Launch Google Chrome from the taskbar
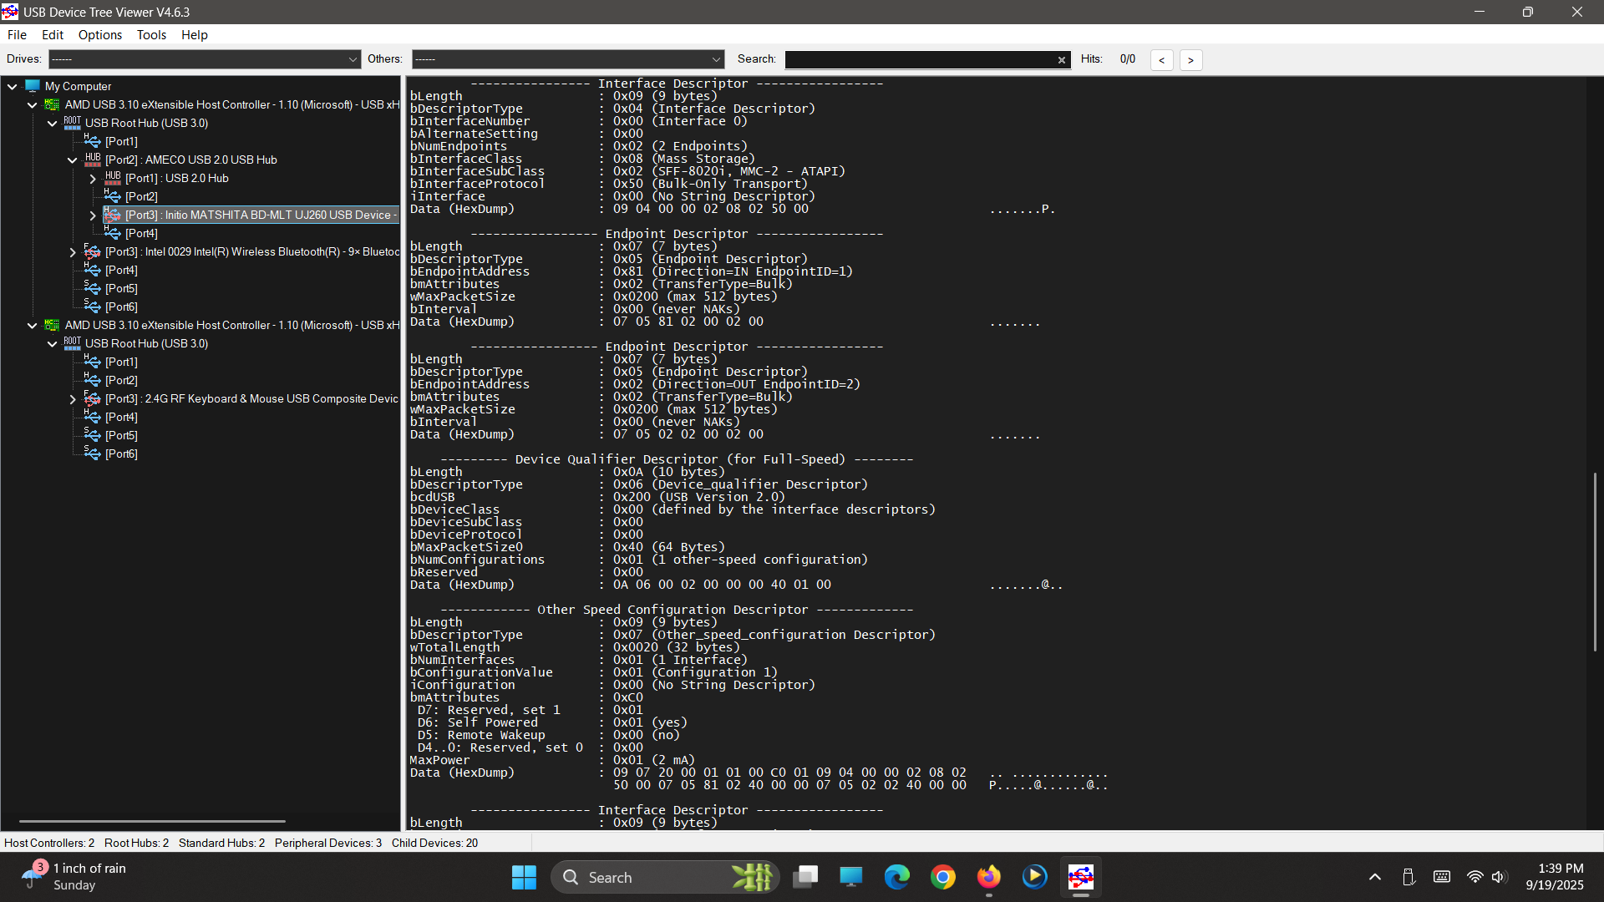This screenshot has height=902, width=1604. (x=943, y=877)
